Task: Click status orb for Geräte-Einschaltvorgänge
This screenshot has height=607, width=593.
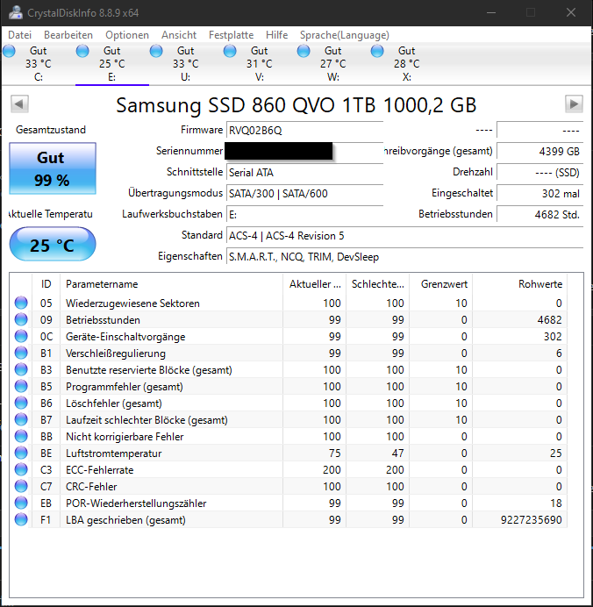Action: [x=21, y=336]
